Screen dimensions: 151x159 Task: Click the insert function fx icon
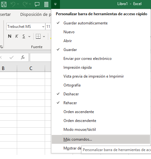click(23, 57)
